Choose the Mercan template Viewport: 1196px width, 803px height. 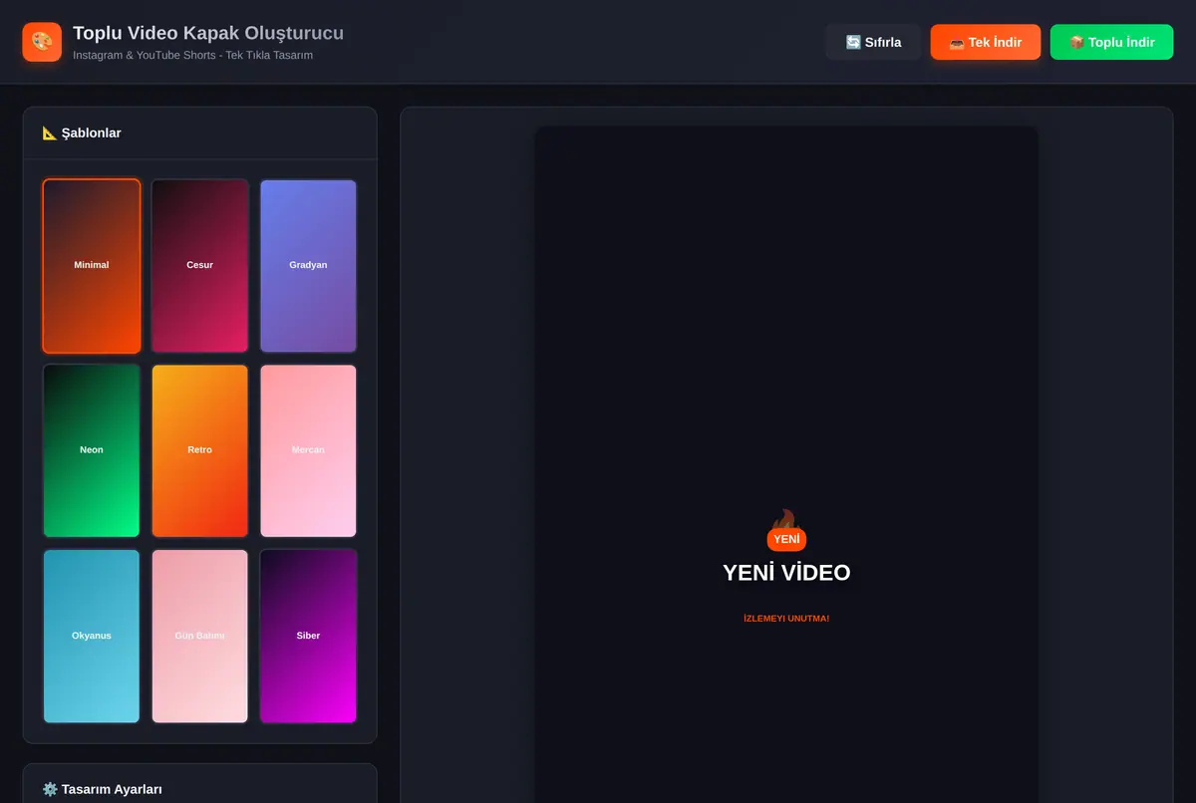[308, 450]
